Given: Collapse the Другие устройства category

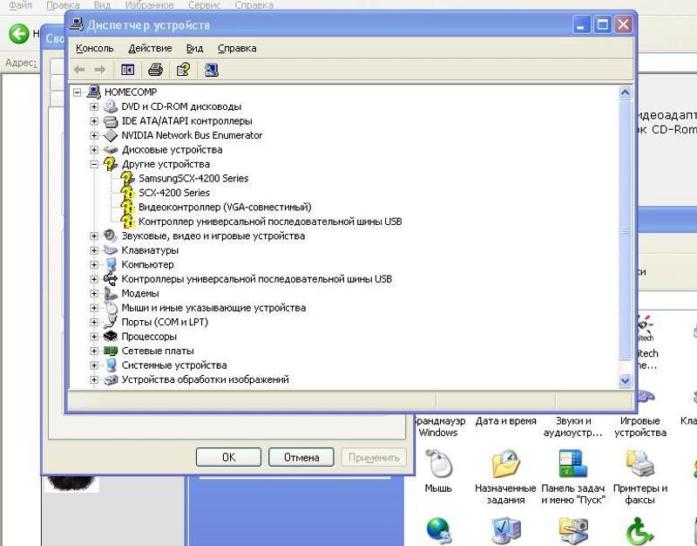Looking at the screenshot, I should [x=94, y=164].
